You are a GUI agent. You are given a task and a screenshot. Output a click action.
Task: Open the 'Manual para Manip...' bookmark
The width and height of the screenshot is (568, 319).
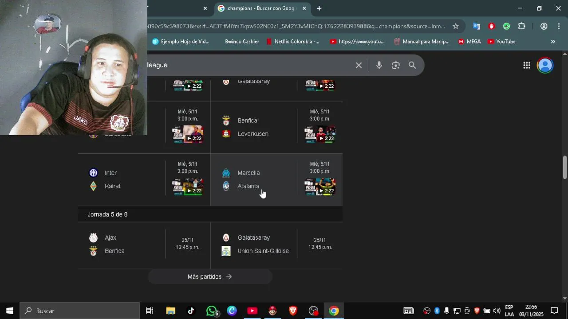click(x=422, y=42)
